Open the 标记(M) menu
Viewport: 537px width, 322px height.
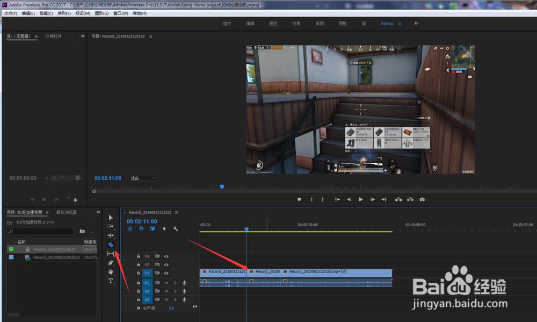(83, 13)
